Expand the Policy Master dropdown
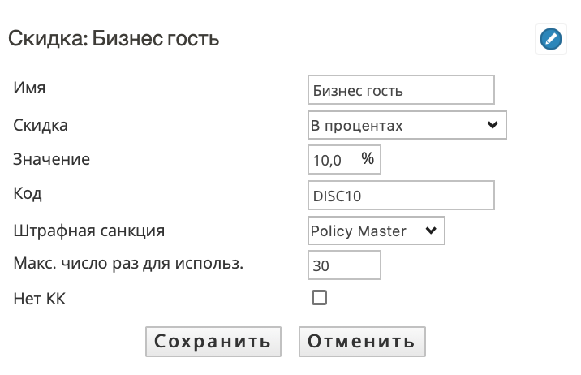This screenshot has width=581, height=375. (376, 231)
